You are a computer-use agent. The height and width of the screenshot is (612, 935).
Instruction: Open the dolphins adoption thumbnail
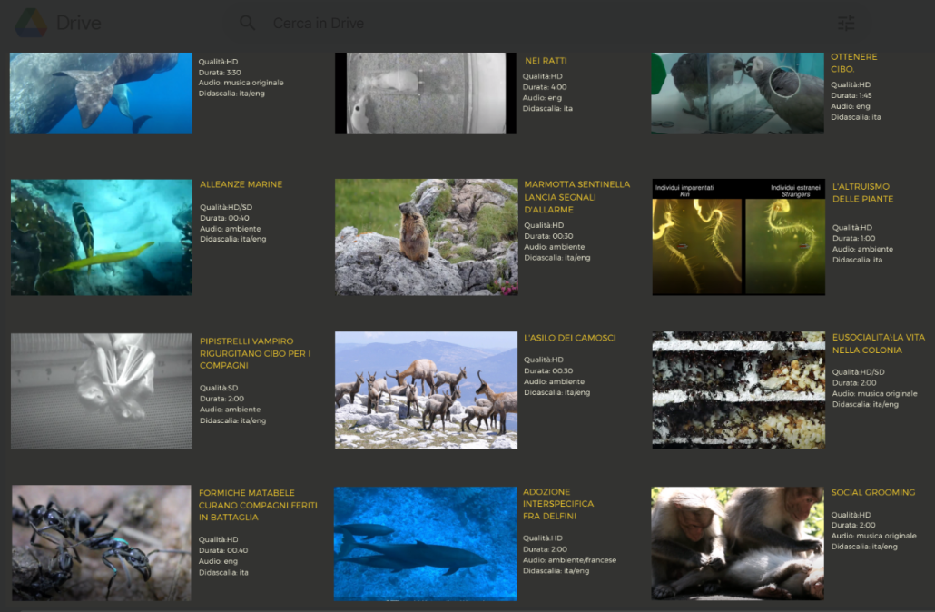coord(425,543)
